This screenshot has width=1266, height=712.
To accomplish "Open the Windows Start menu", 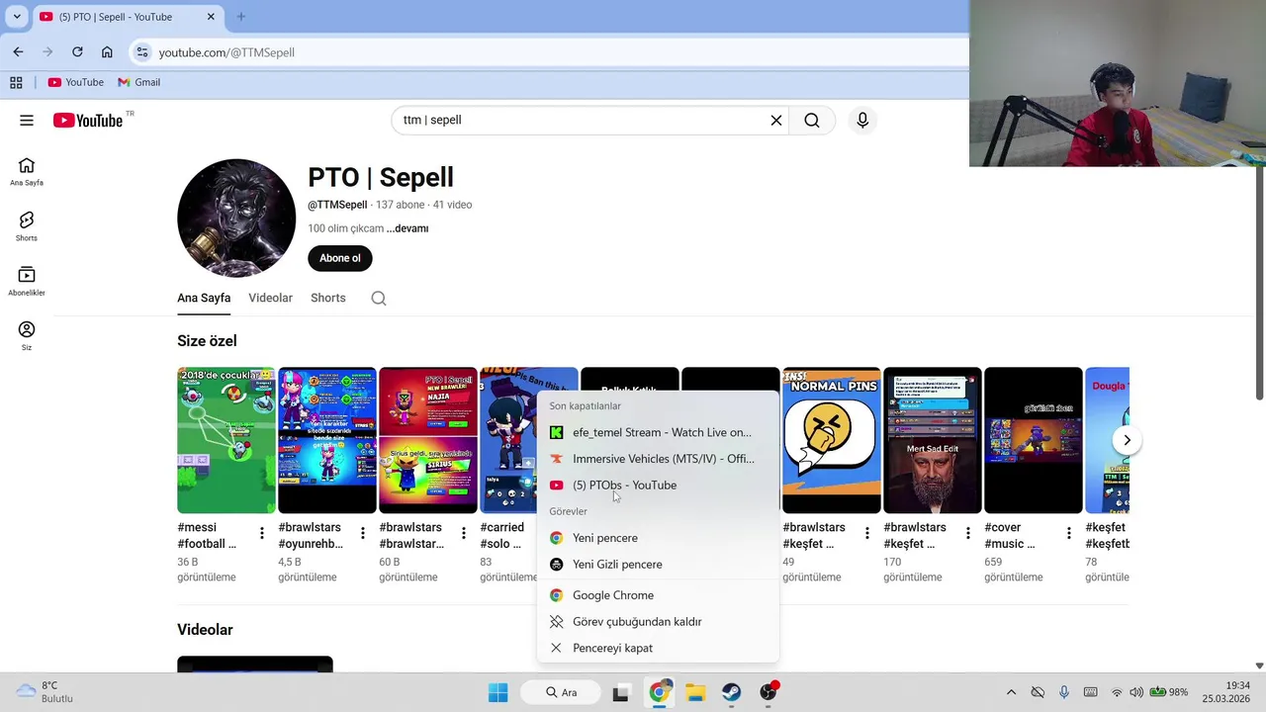I will [x=497, y=692].
